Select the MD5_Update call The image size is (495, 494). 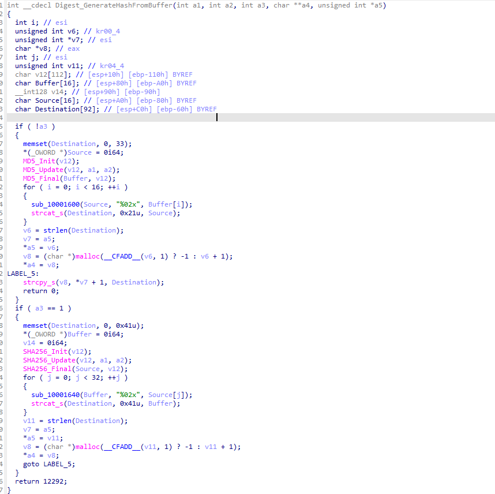pyautogui.click(x=43, y=170)
